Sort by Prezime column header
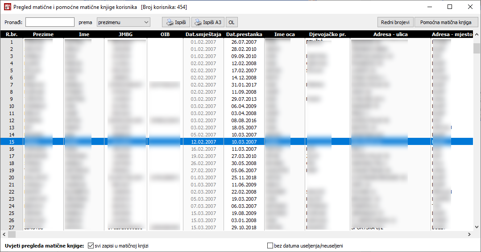 tap(43, 34)
